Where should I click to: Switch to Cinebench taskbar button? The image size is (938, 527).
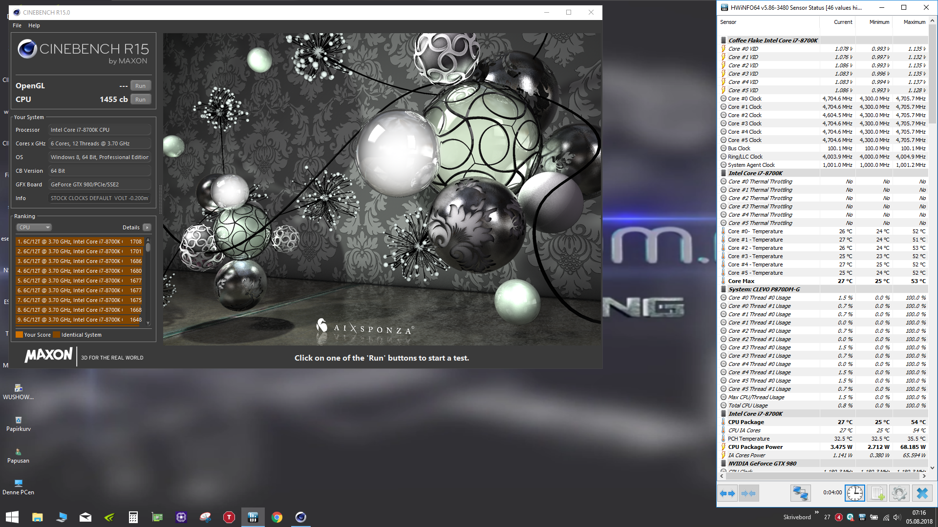(301, 517)
